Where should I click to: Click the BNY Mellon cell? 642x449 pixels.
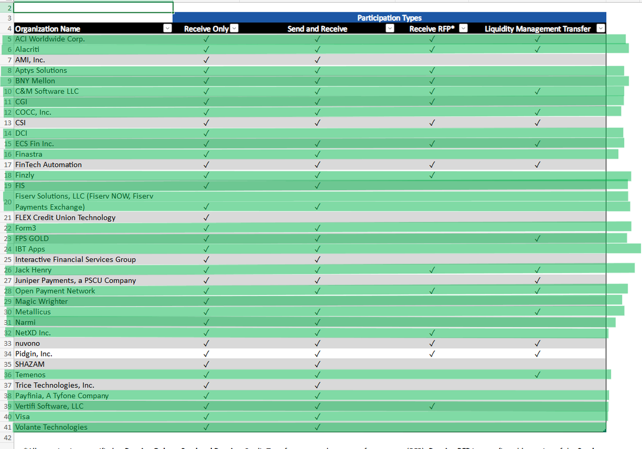pyautogui.click(x=93, y=81)
